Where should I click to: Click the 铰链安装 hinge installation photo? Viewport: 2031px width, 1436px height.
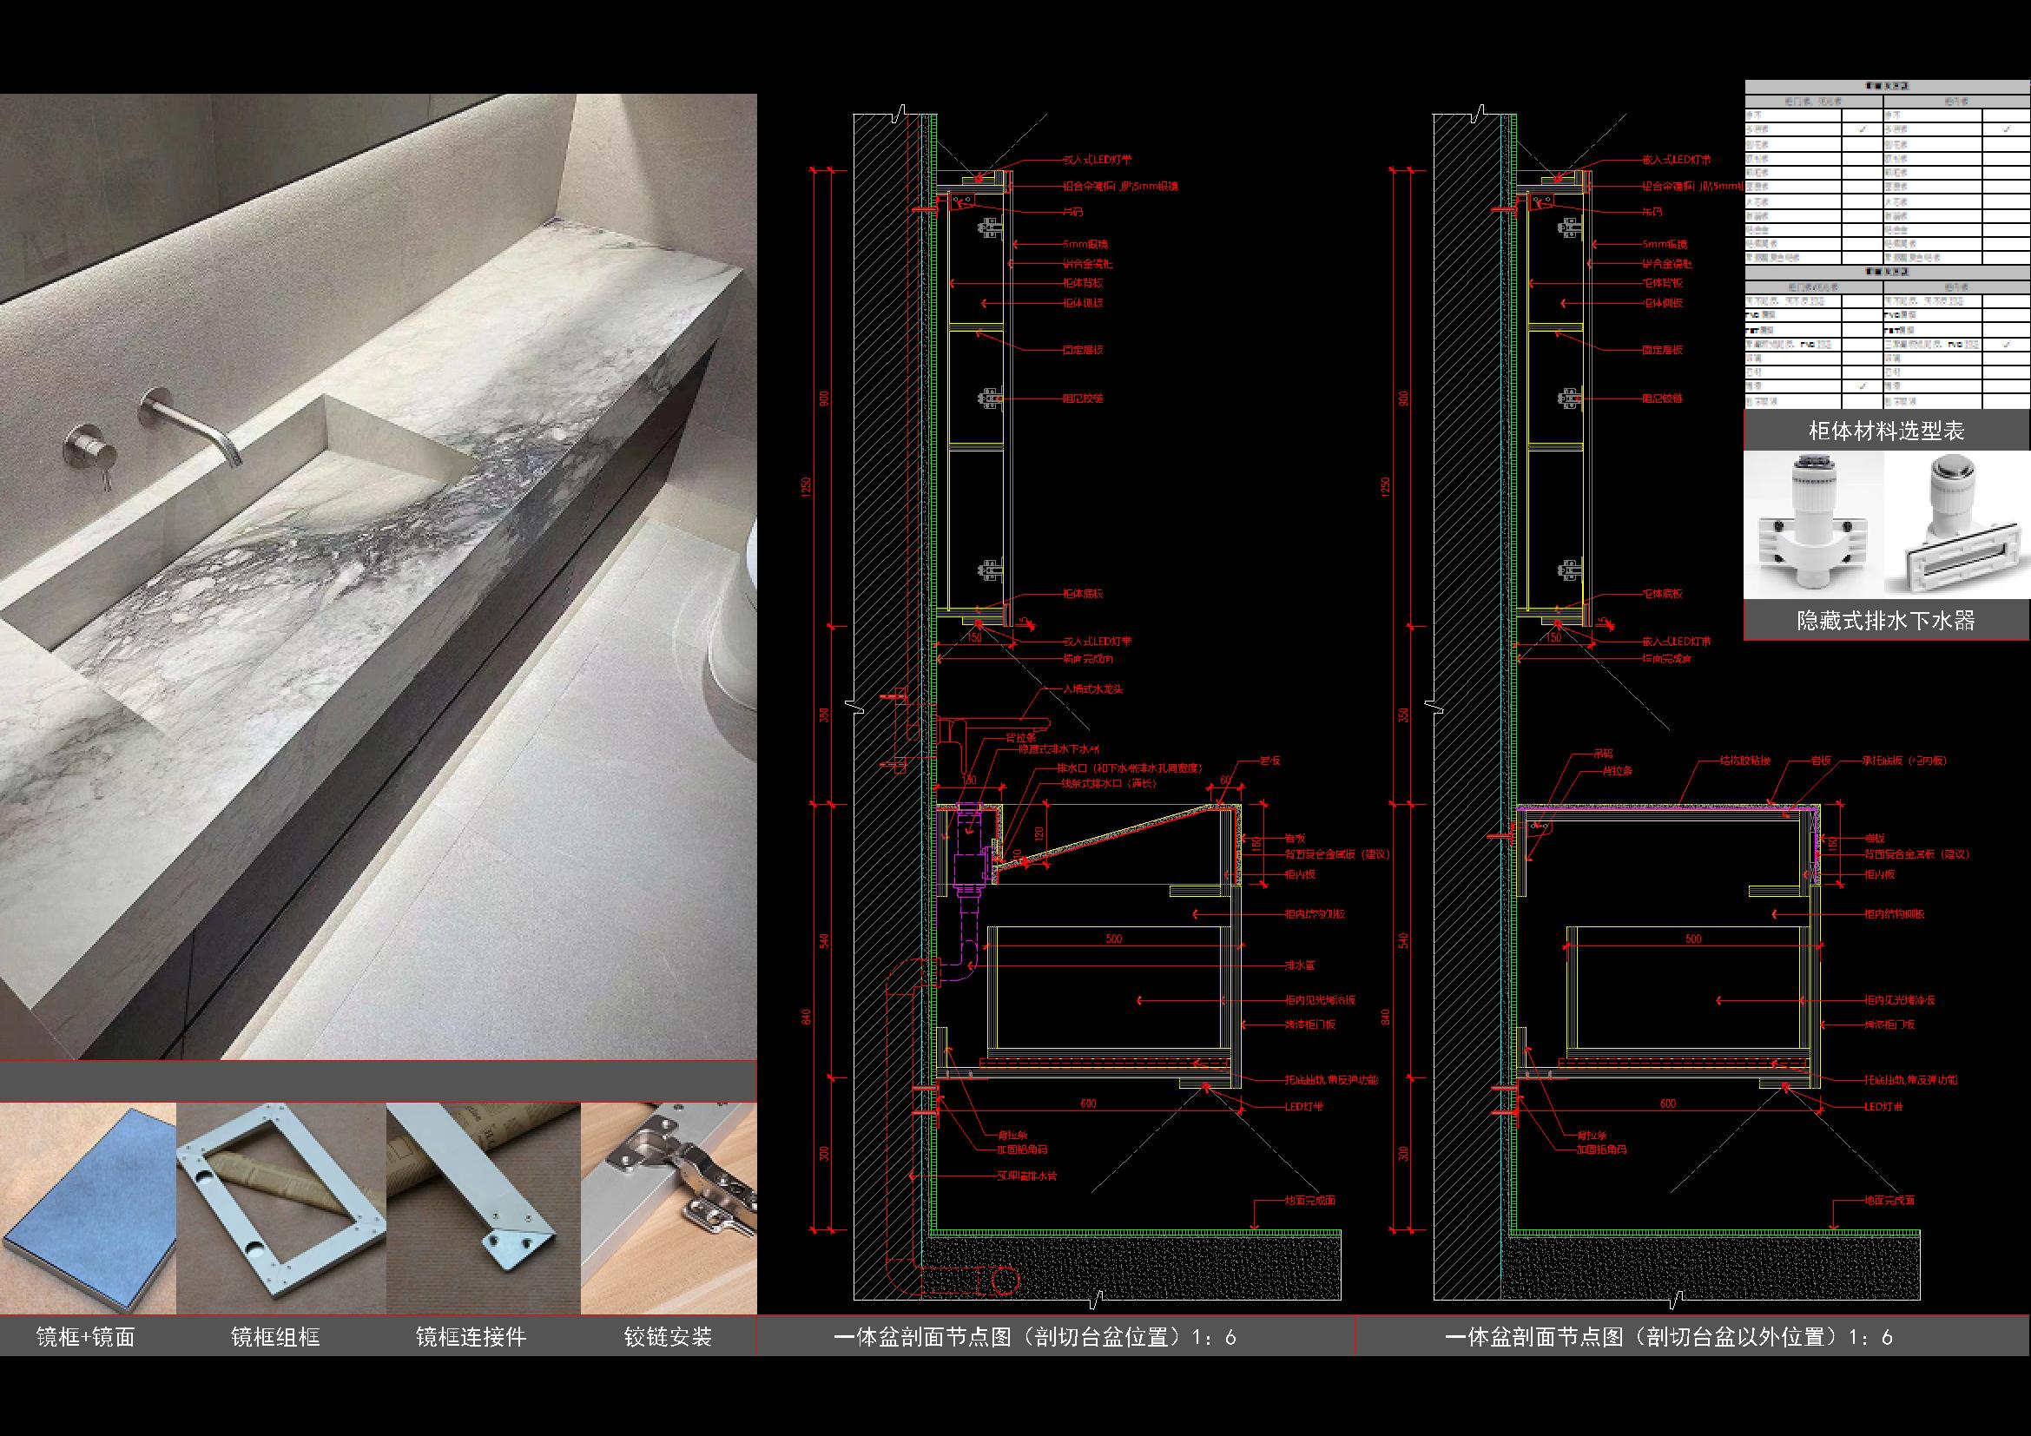point(669,1208)
